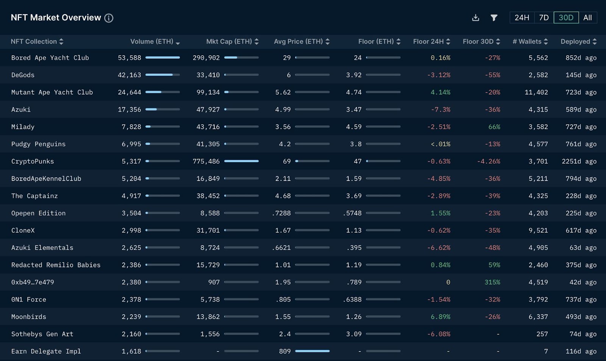Click Avg Price (ETH) sort arrows
The image size is (606, 361).
pos(327,42)
